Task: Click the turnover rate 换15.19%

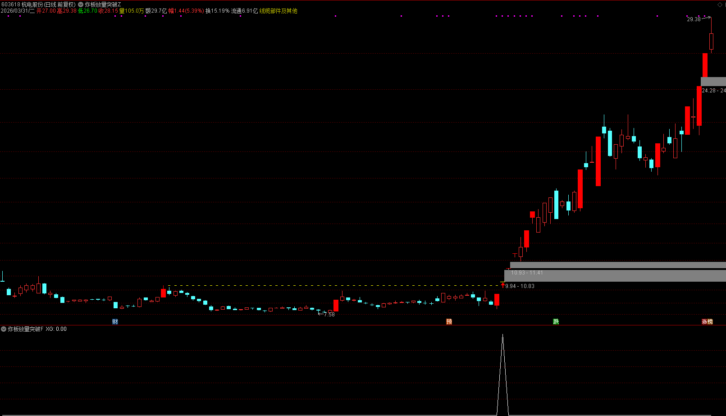Action: pos(218,11)
